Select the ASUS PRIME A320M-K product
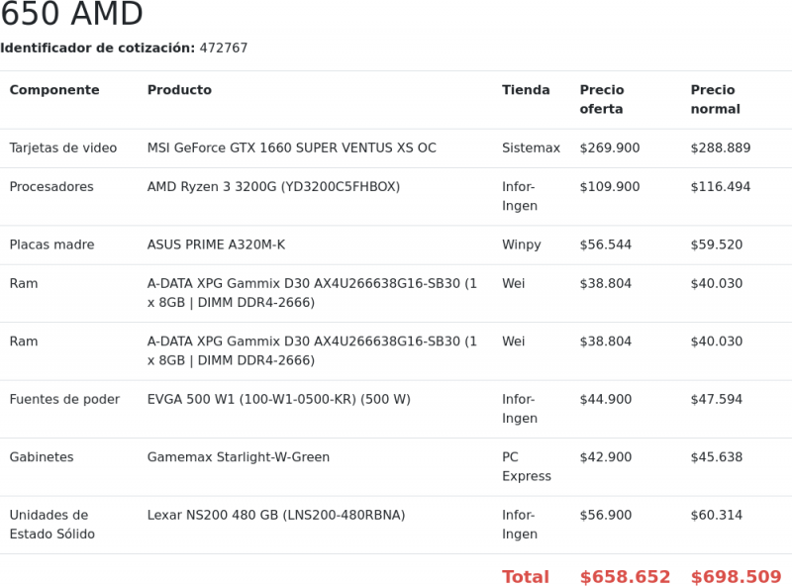The image size is (792, 586). pyautogui.click(x=216, y=244)
